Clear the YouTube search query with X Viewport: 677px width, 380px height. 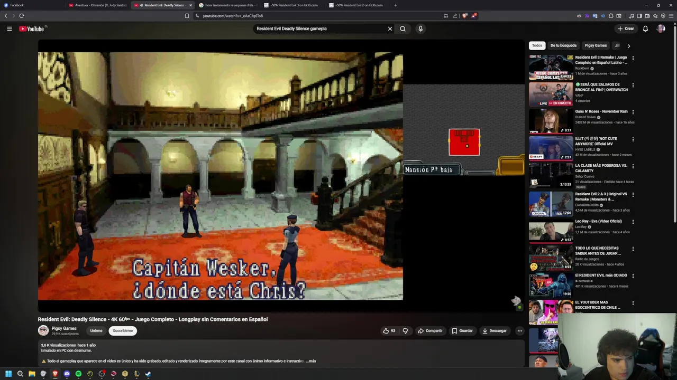point(390,28)
